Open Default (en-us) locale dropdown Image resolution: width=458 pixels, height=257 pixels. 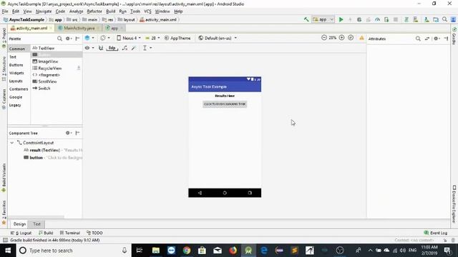click(218, 38)
